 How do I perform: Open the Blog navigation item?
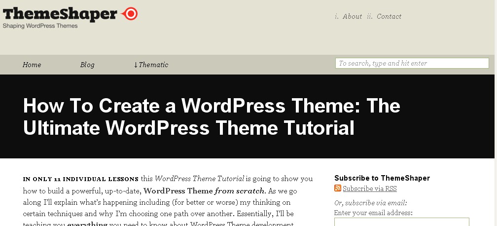[87, 65]
